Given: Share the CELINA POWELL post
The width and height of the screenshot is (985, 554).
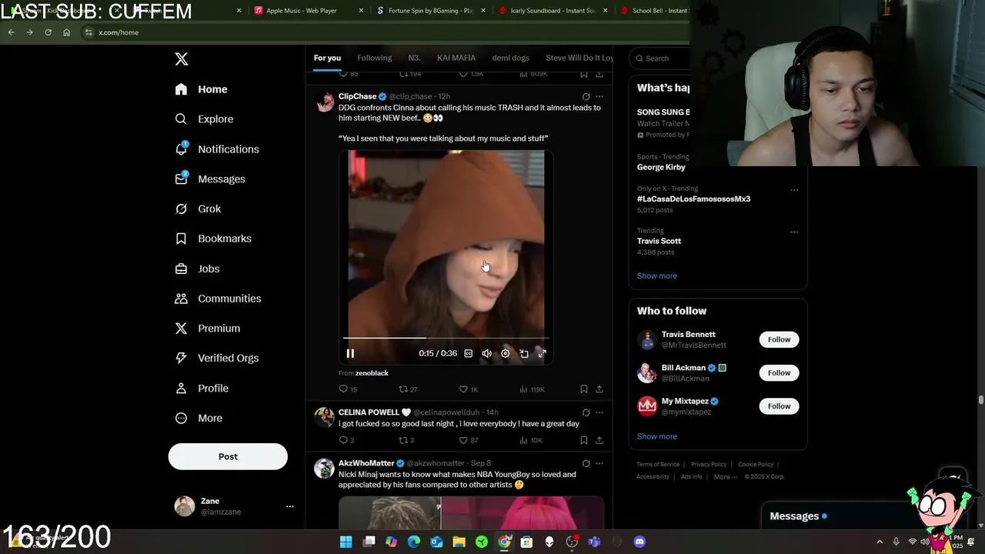Looking at the screenshot, I should pos(599,440).
